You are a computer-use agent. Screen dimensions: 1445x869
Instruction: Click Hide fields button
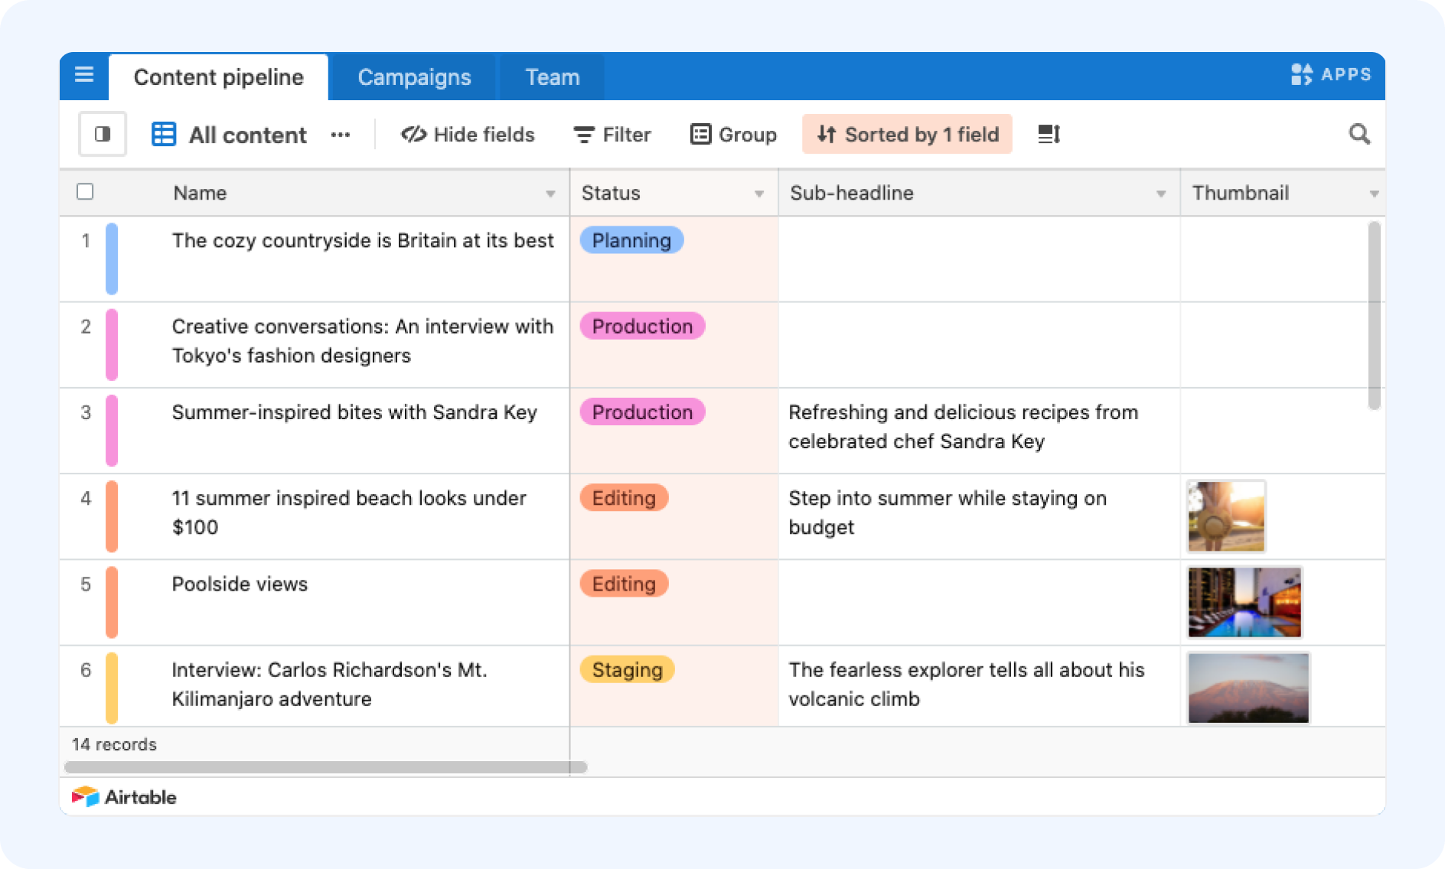(468, 135)
